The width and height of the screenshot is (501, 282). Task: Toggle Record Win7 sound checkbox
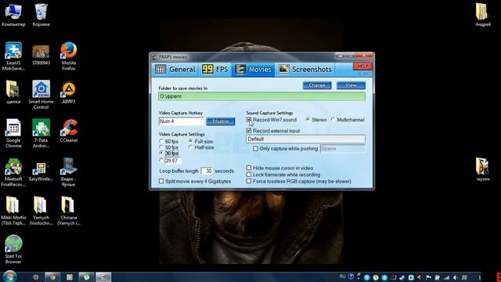(249, 120)
